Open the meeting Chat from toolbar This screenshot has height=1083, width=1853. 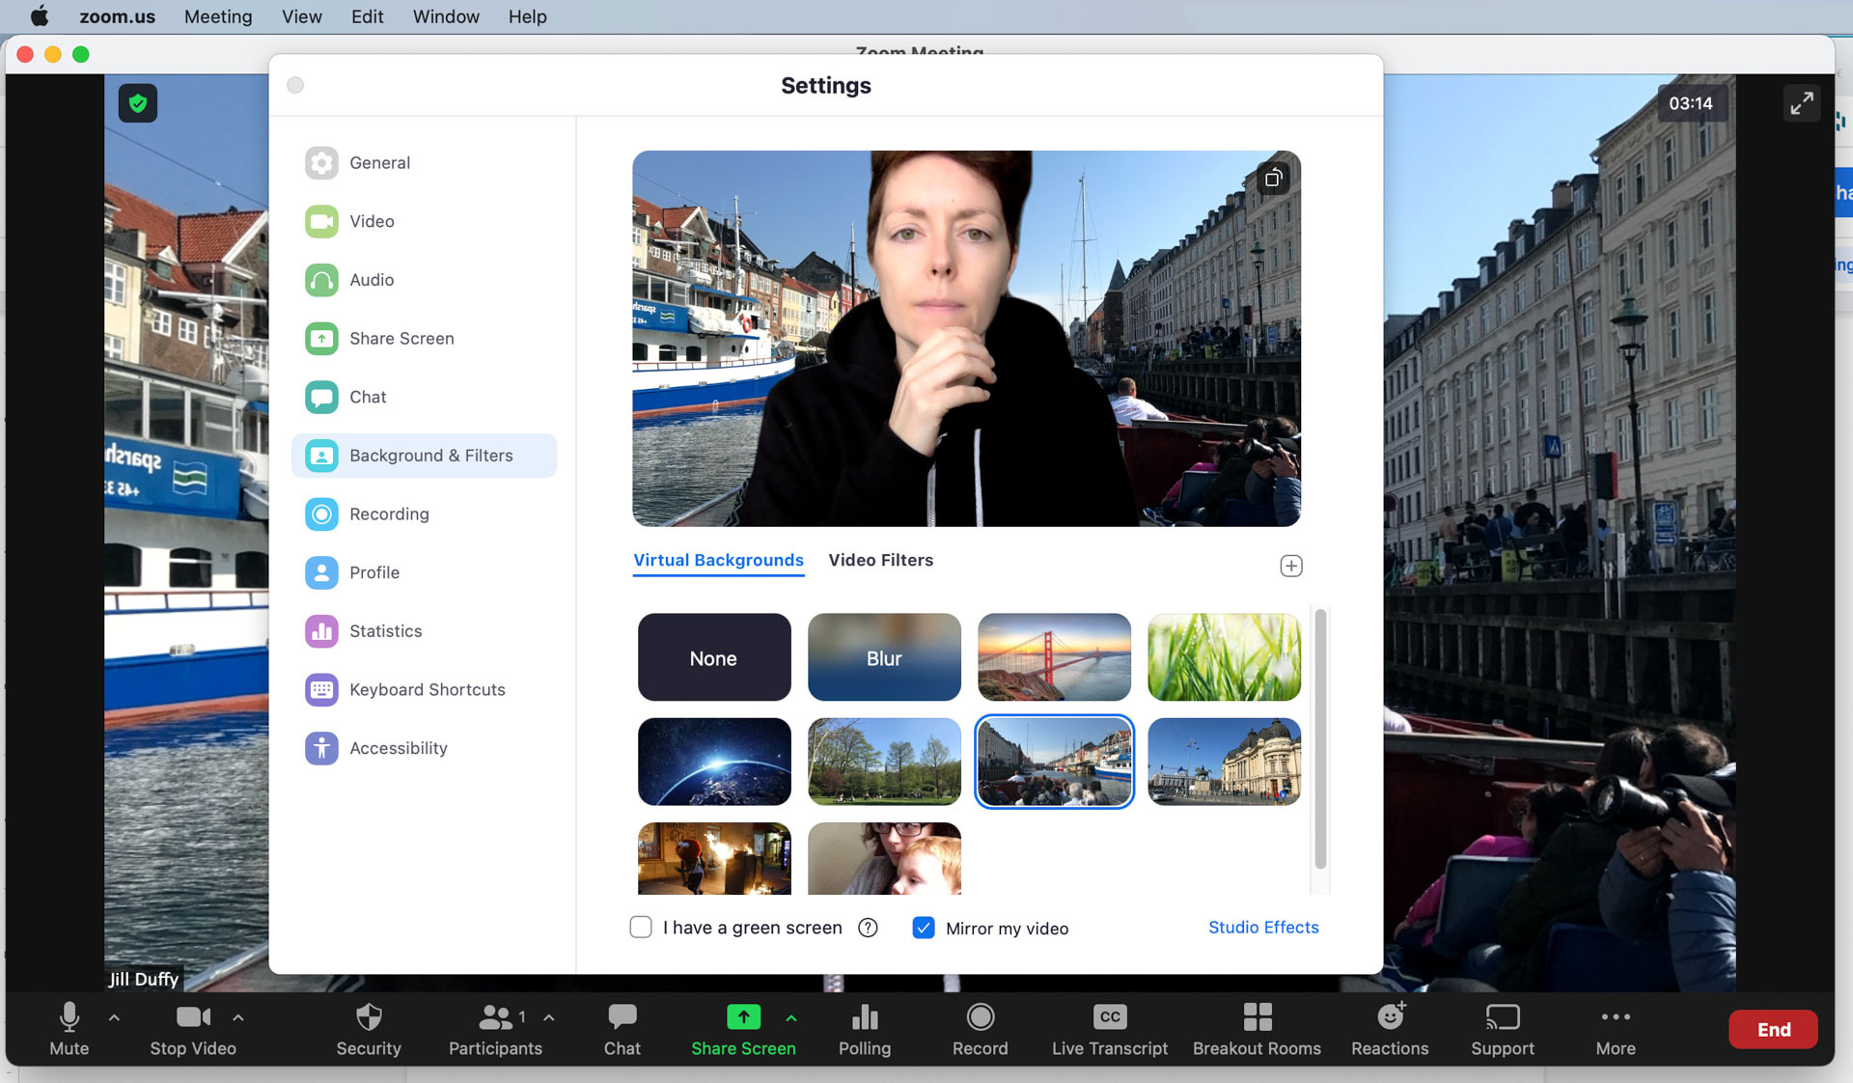(x=622, y=1029)
